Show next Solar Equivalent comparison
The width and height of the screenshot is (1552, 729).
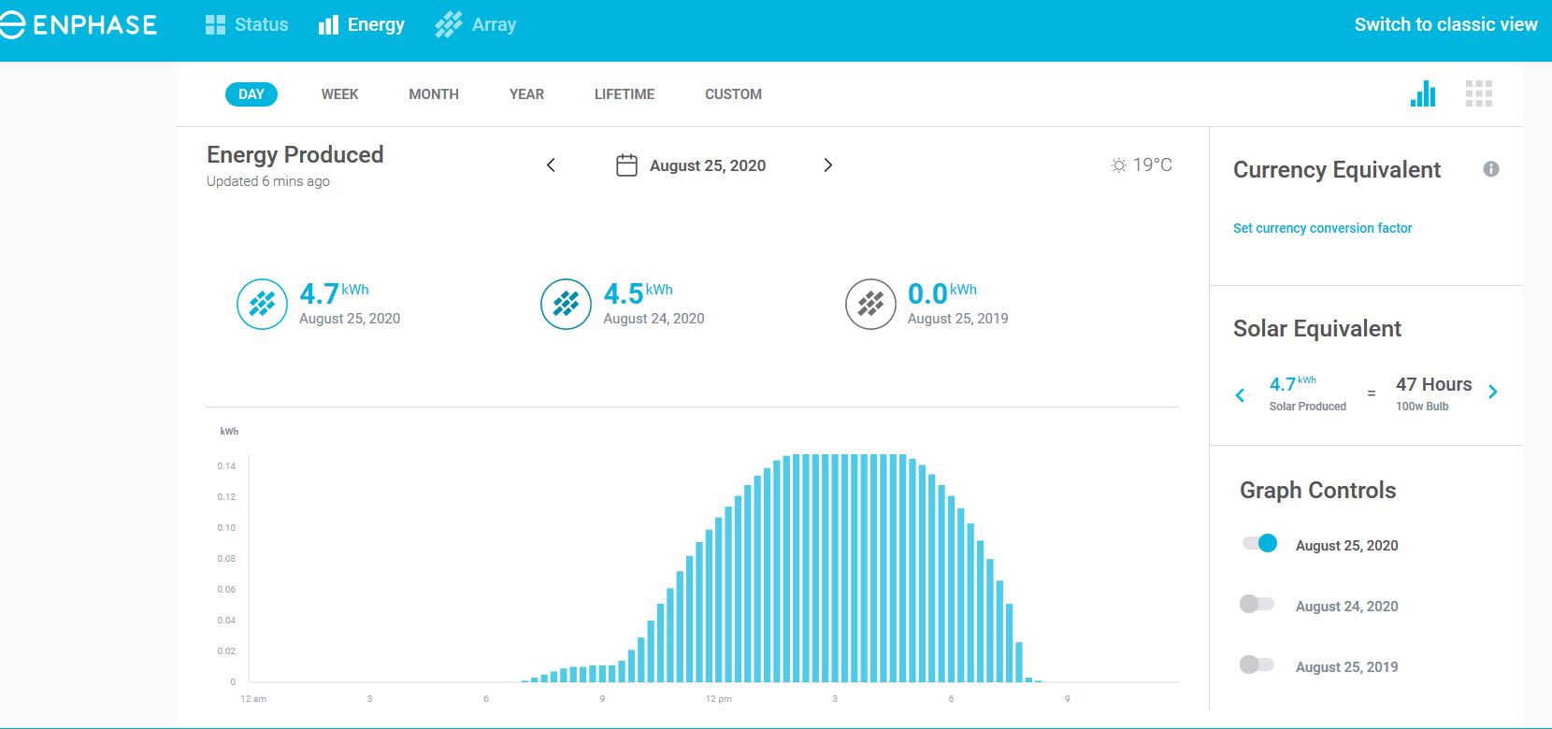click(x=1493, y=393)
